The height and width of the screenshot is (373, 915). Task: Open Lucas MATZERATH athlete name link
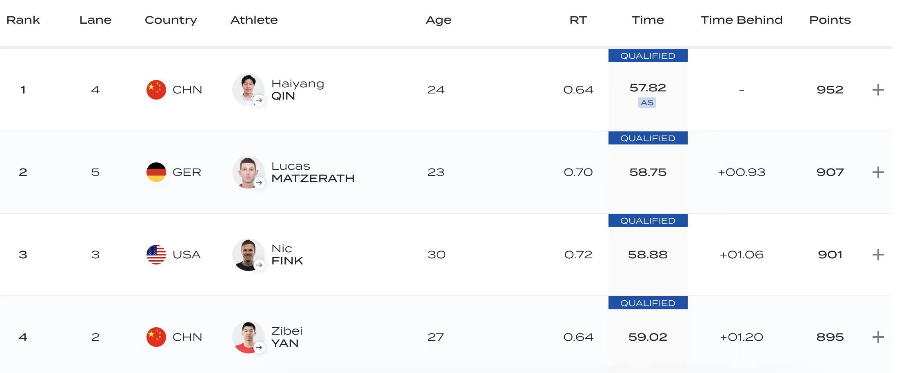(313, 172)
